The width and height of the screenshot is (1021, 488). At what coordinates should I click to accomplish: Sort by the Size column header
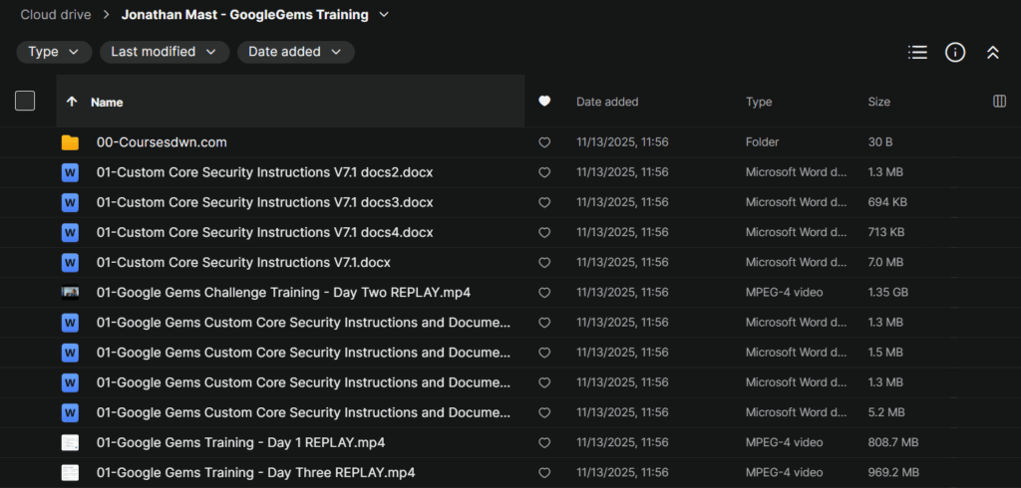click(x=878, y=102)
